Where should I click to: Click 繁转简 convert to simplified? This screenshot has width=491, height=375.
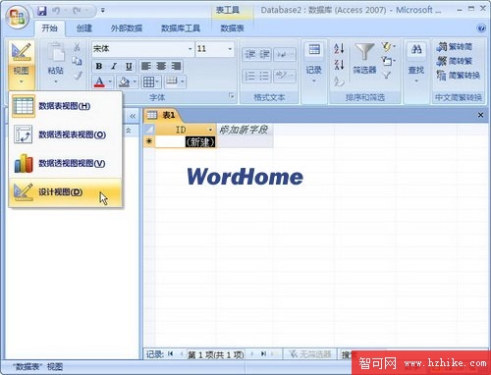pyautogui.click(x=454, y=47)
